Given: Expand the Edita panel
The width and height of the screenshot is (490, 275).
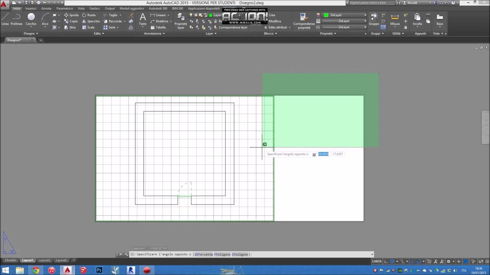Looking at the screenshot, I should 99,34.
